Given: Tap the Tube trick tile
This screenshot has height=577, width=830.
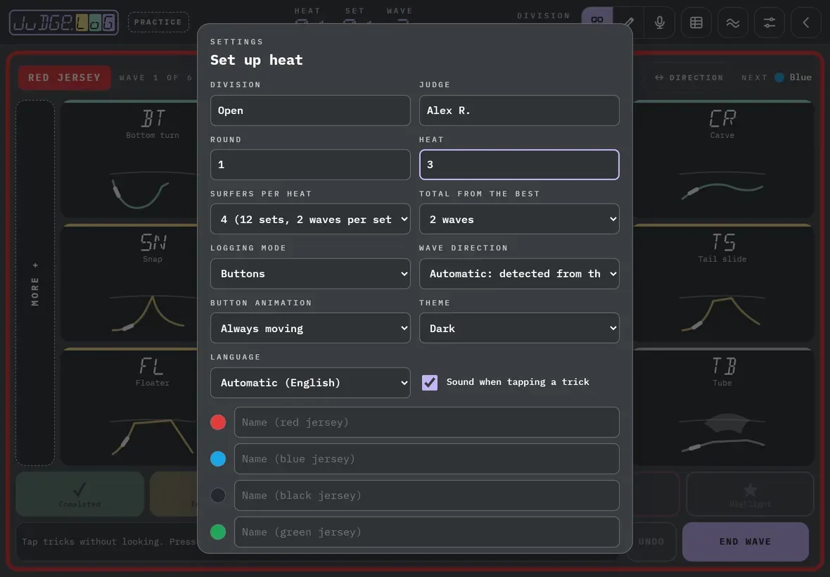Looking at the screenshot, I should (x=722, y=407).
